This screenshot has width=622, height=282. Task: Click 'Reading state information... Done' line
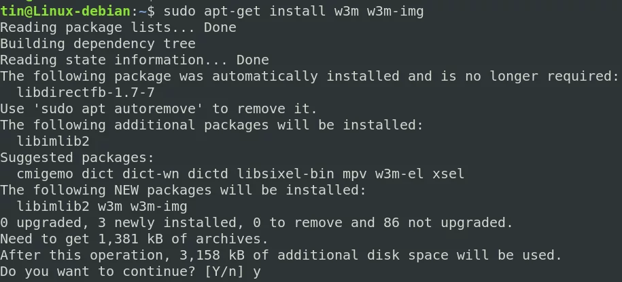tap(135, 60)
